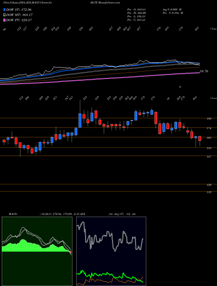
Task: Click the 'Pre H: 166.60' high value
Action: pyautogui.click(x=136, y=13)
